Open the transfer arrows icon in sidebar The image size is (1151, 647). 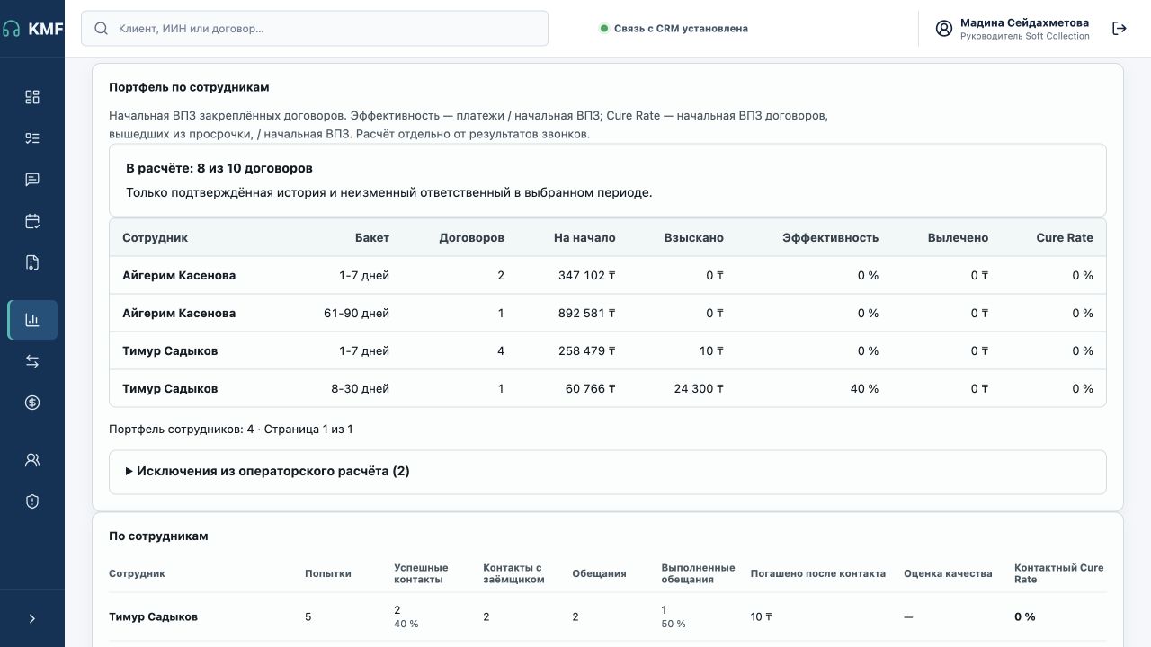coord(32,361)
